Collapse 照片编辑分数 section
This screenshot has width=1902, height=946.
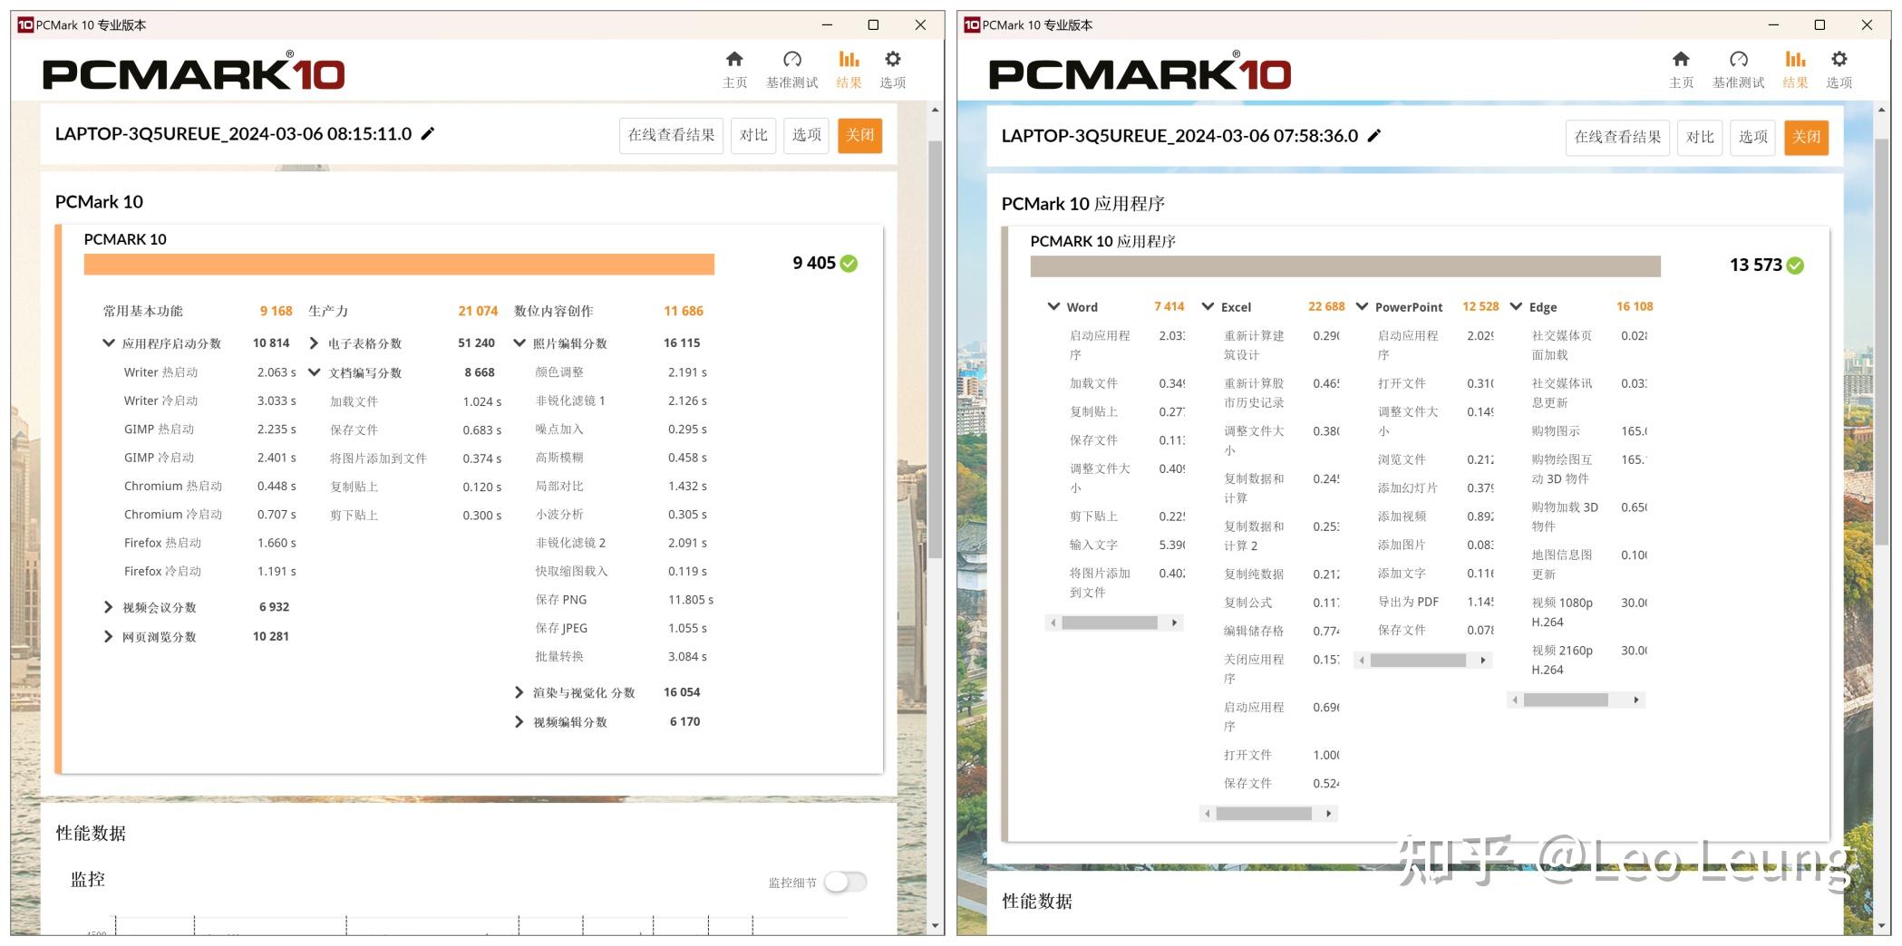(519, 343)
